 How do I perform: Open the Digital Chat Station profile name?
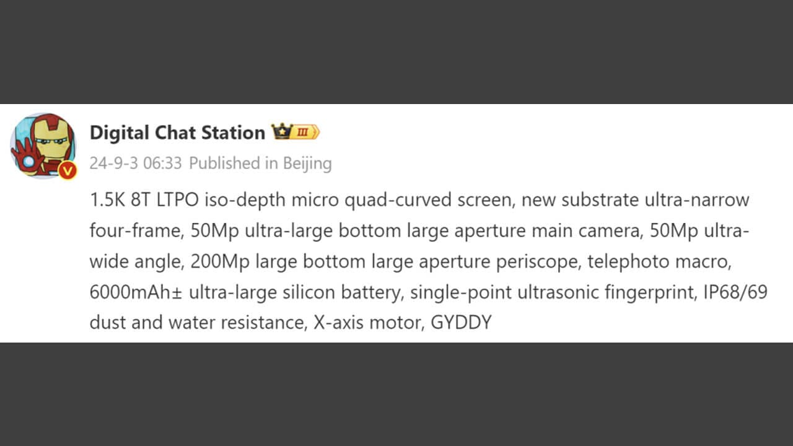coord(177,133)
